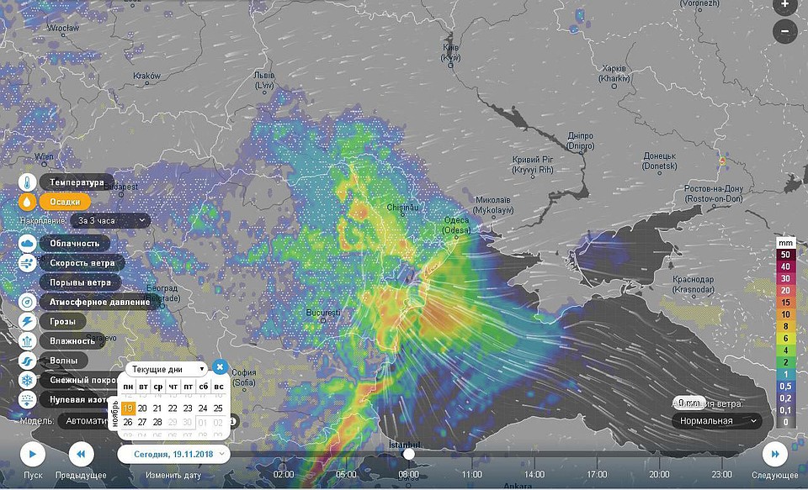Click the Ростов-на-Дону city label
This screenshot has width=808, height=490.
(714, 194)
